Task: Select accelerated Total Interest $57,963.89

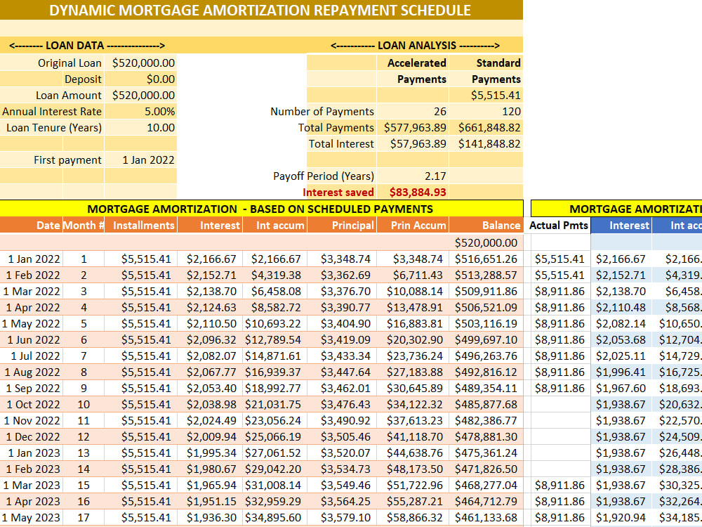Action: [413, 143]
